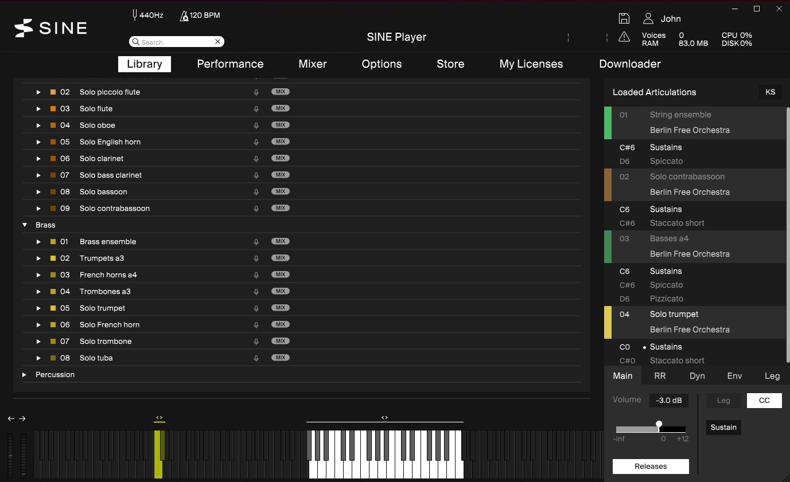The image size is (790, 482).
Task: Click the microphone icon for Solo trumpet
Action: click(x=256, y=308)
